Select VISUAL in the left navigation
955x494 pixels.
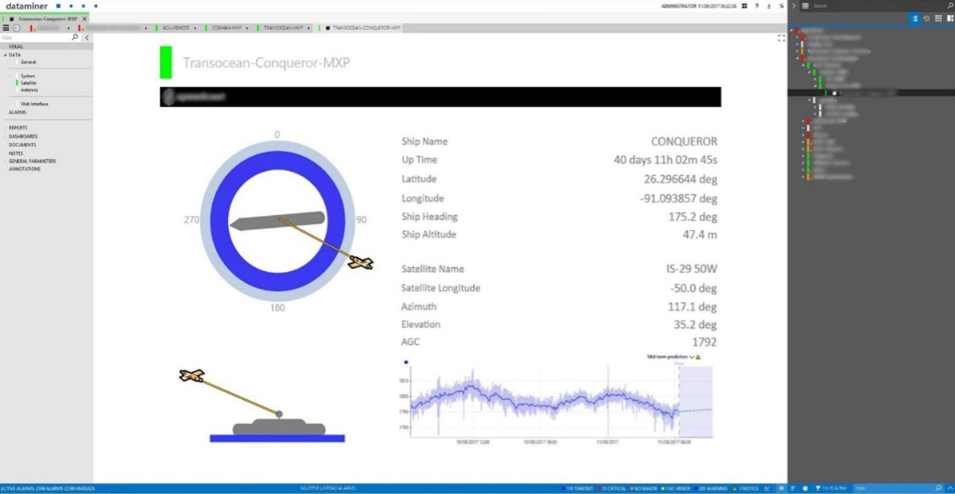(x=16, y=47)
